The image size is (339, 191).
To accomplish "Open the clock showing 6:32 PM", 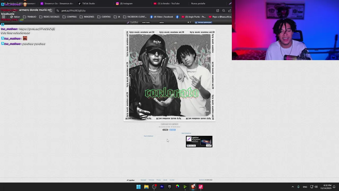I will pos(326,187).
